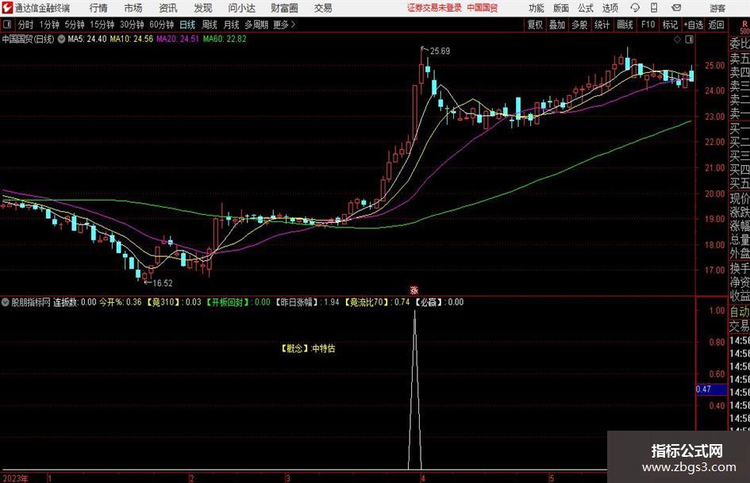
Task: Click the Tongdaxin red logo icon
Action: [x=7, y=8]
